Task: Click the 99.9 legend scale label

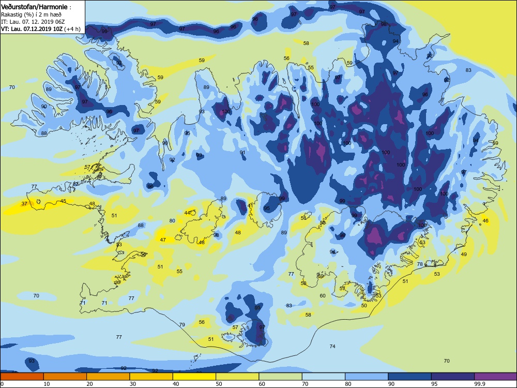Action: 479,384
